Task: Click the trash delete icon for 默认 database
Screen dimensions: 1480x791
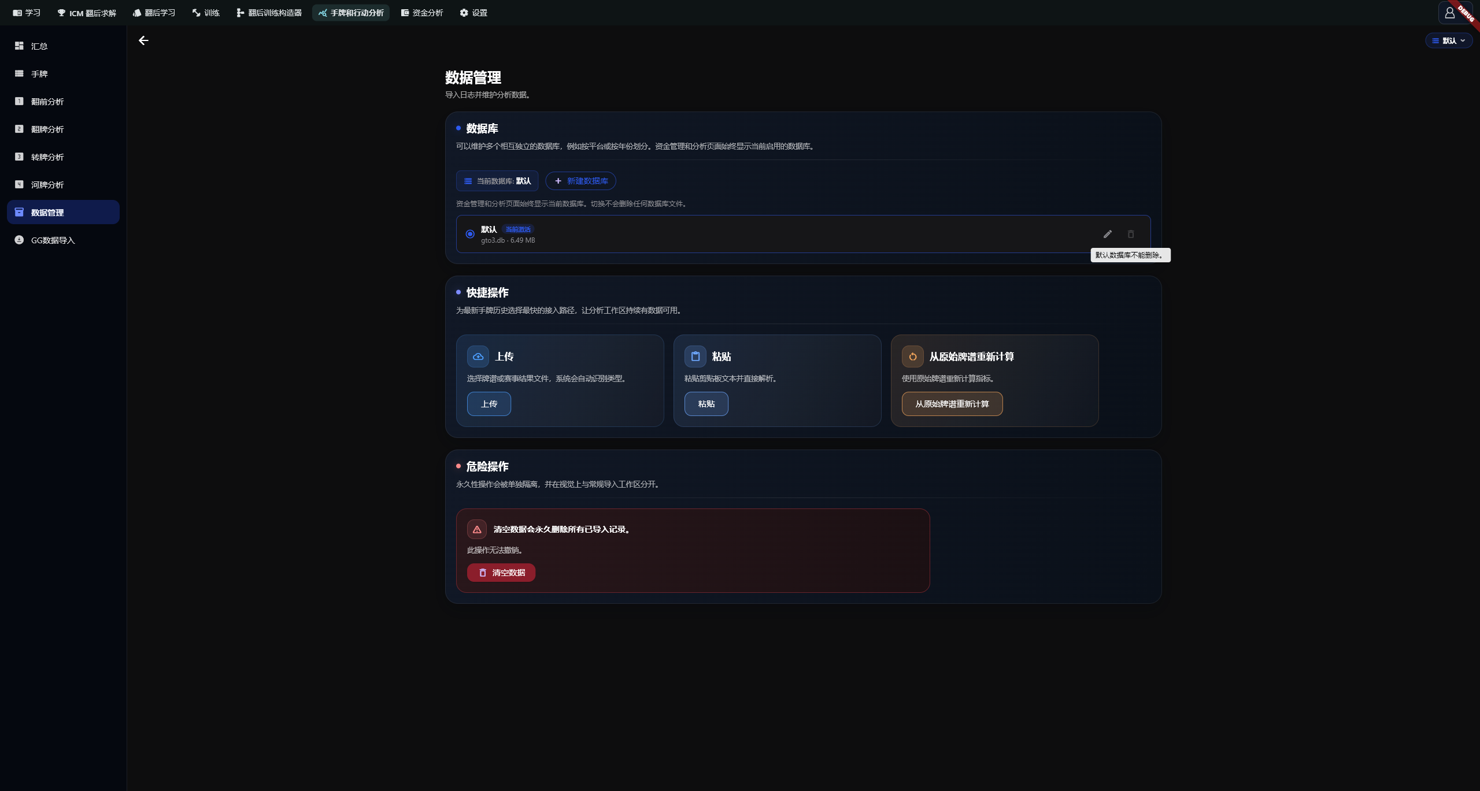Action: [1130, 234]
